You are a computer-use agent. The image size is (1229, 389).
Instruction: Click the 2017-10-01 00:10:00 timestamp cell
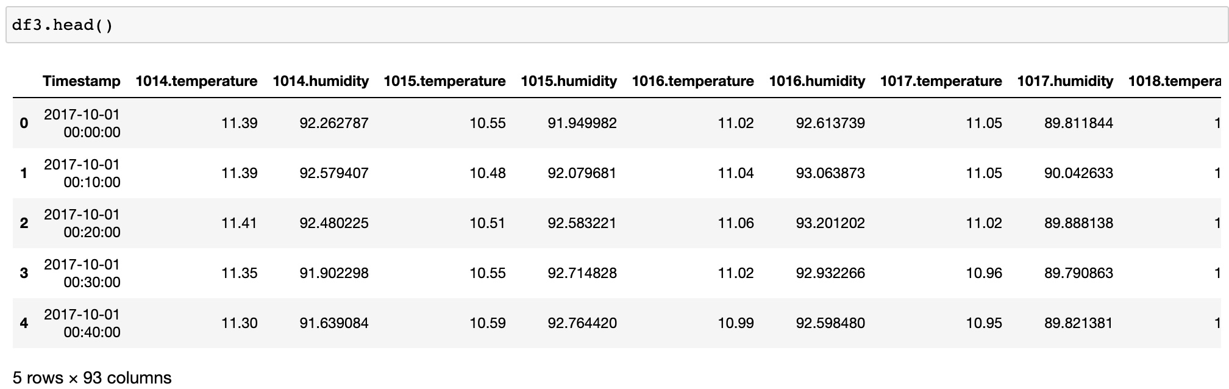click(82, 173)
